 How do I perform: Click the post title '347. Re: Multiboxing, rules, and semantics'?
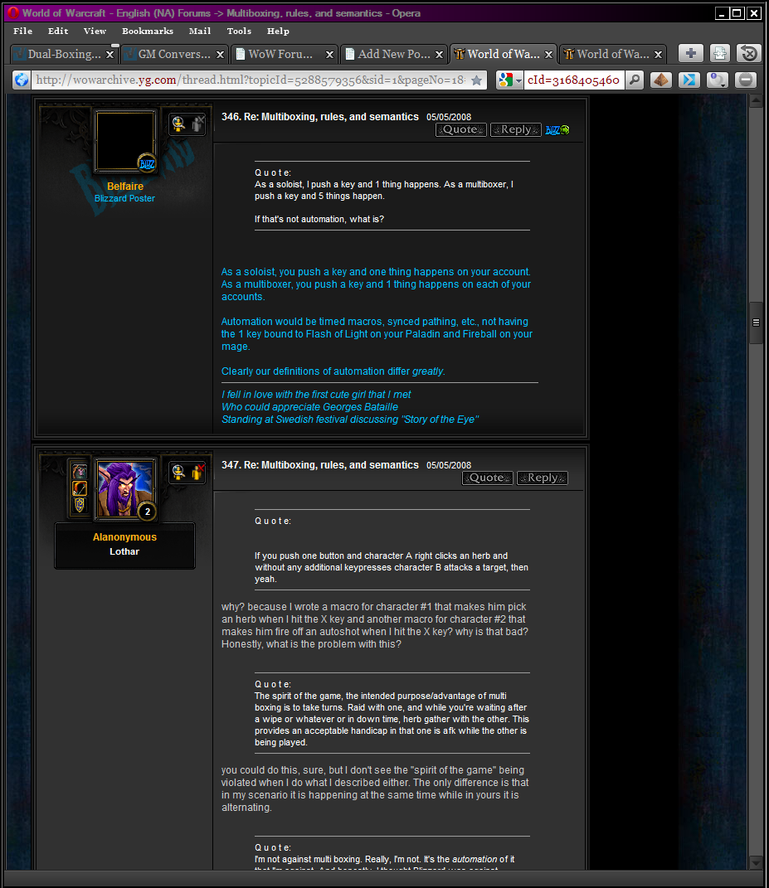[x=320, y=465]
